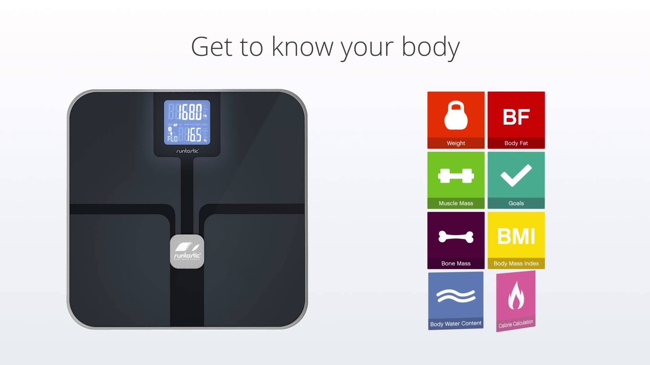Select the Bone Mass icon
Viewport: 650px width, 365px height.
click(x=455, y=240)
